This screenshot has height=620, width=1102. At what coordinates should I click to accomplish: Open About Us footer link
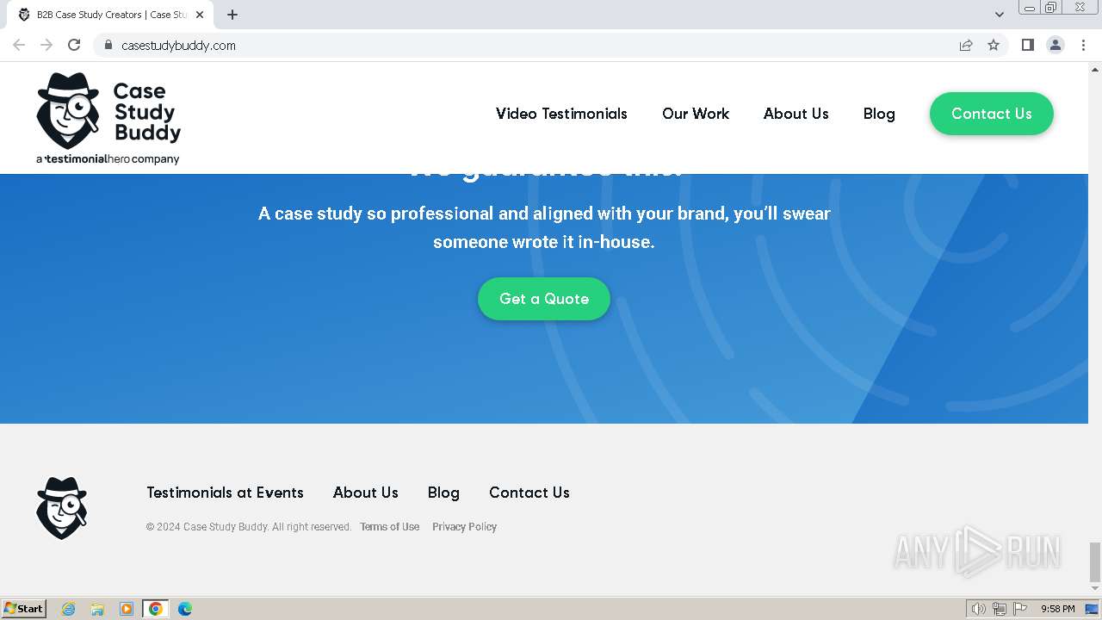(366, 493)
